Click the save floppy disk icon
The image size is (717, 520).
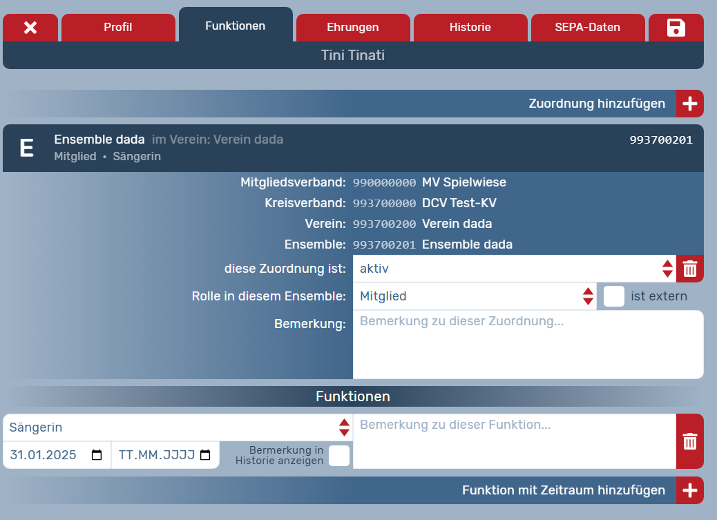676,28
